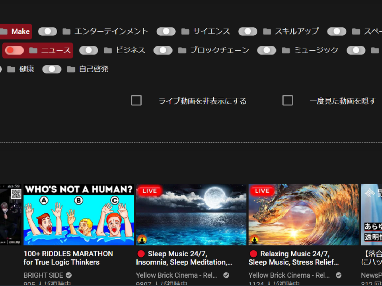Turn off the ニュース folder switch
The width and height of the screenshot is (382, 286).
click(x=14, y=50)
